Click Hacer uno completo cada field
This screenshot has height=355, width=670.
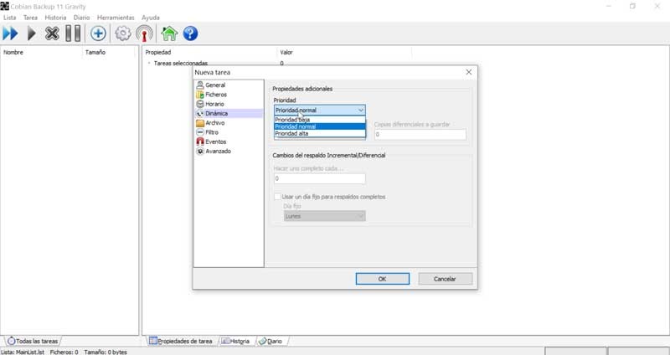click(320, 178)
